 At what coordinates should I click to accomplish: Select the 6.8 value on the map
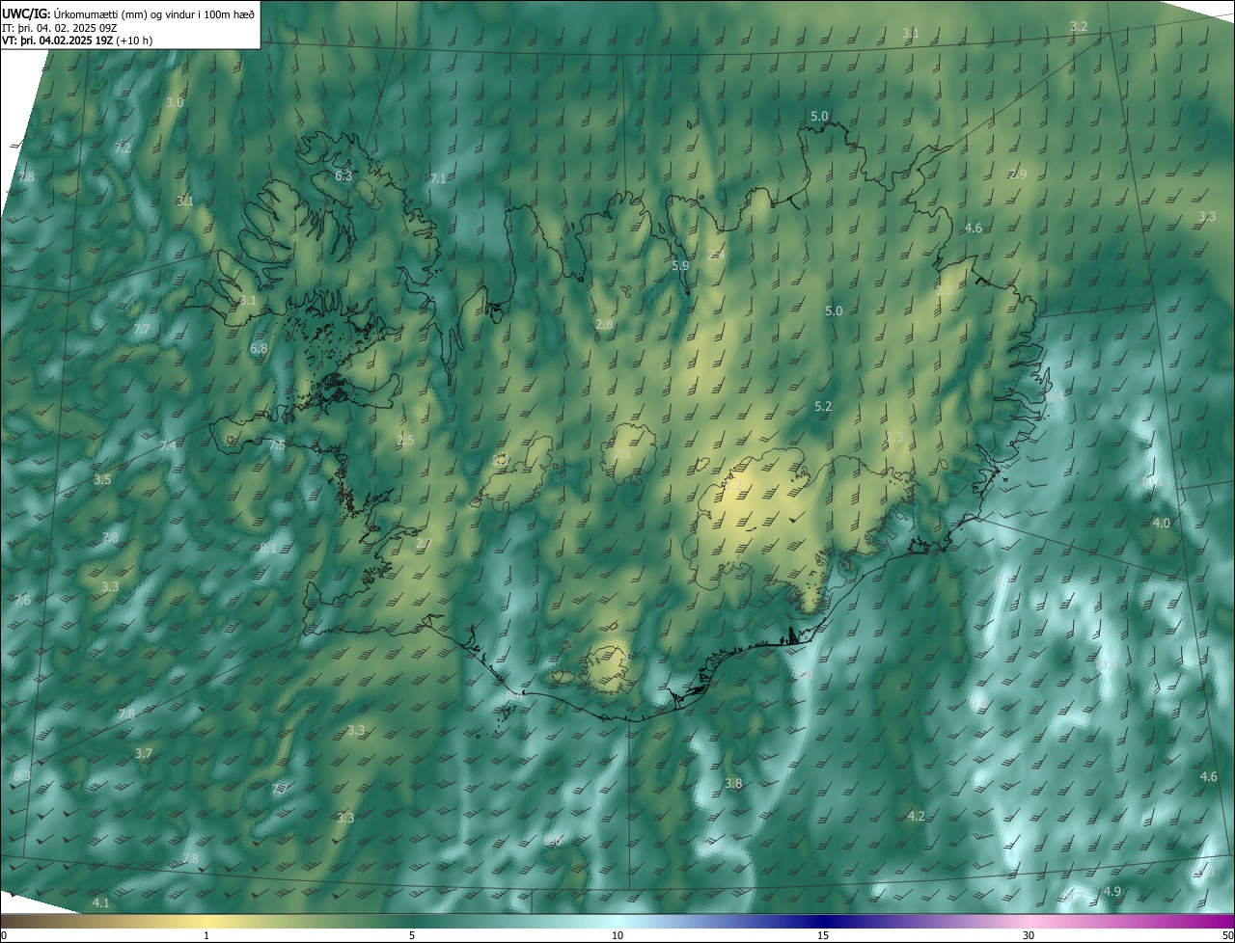(259, 348)
